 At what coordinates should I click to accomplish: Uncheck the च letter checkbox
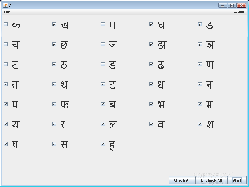[x=6, y=44]
